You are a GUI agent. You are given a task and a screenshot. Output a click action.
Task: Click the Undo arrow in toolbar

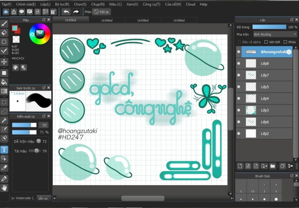(66, 12)
